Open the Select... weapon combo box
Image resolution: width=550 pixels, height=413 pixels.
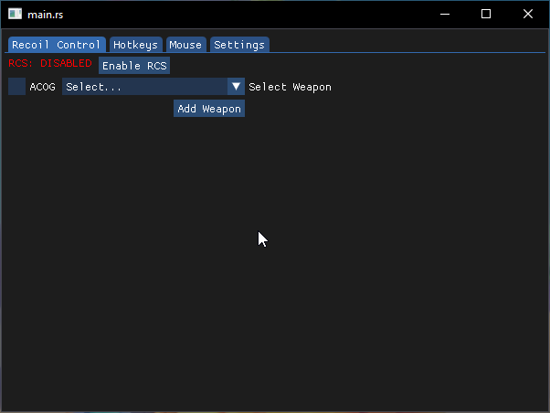point(153,87)
